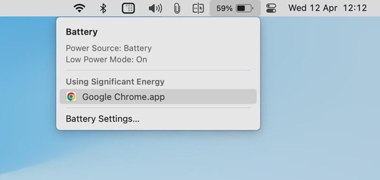
Task: Click the 12:12 clock time
Action: [355, 8]
